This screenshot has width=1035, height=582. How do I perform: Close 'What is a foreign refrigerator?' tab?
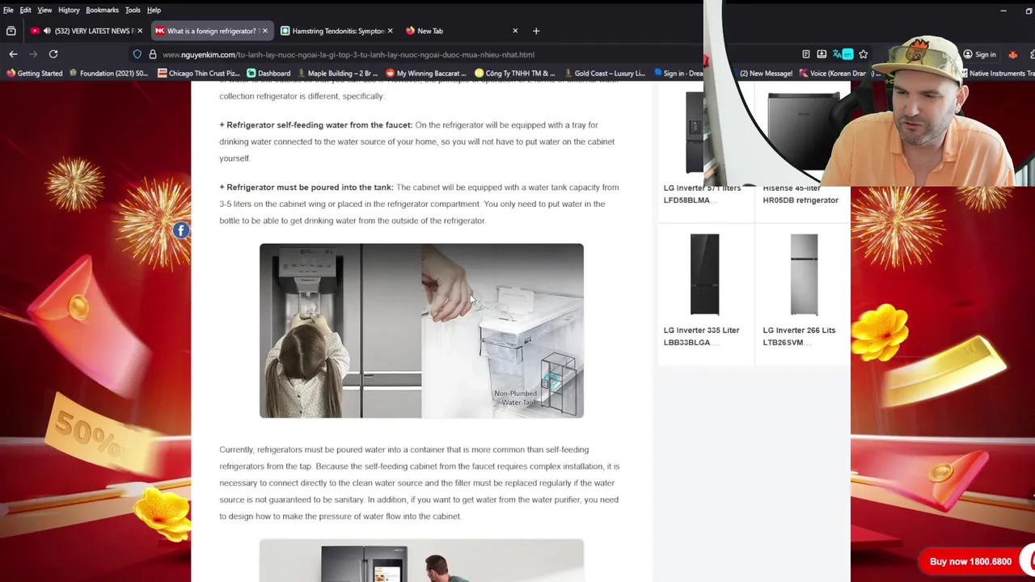click(x=264, y=31)
